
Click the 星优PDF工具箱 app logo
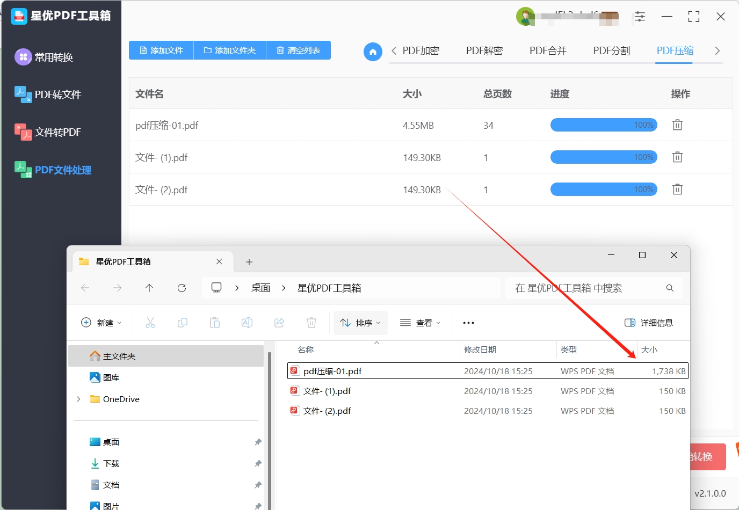(19, 16)
